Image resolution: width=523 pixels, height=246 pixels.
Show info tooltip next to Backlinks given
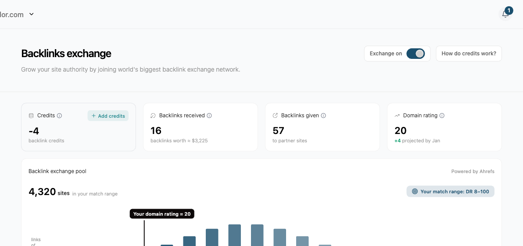pos(323,116)
